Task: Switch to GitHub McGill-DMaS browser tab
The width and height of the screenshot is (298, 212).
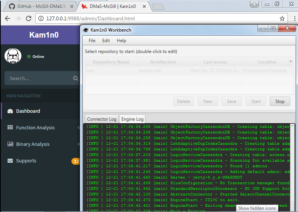Action: [40, 6]
